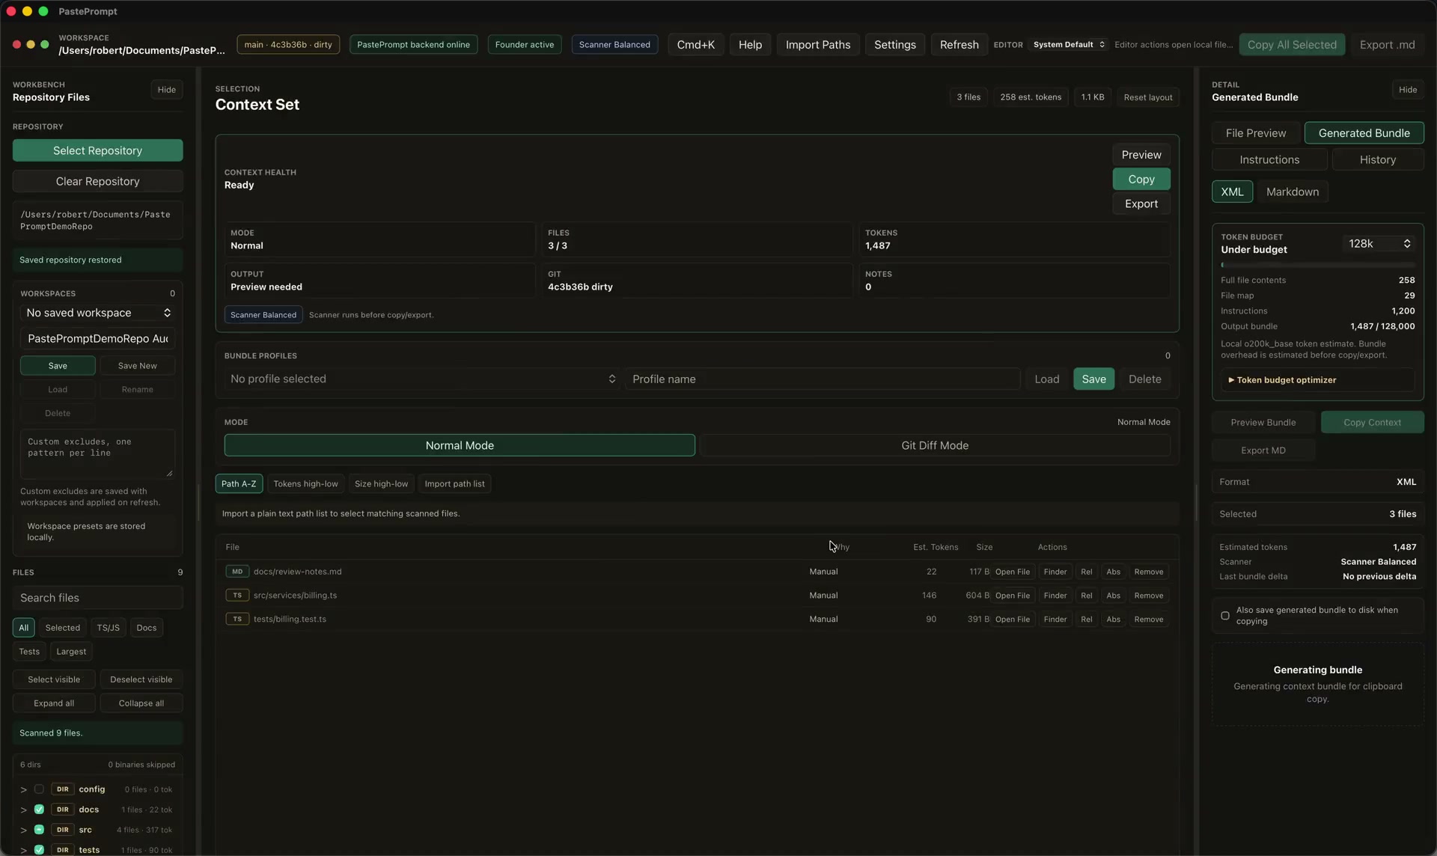Expand the docs directory chevron
The height and width of the screenshot is (856, 1437).
point(23,810)
